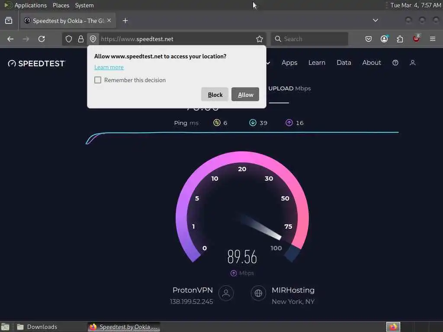Viewport: 443px width, 332px height.
Task: Expand the list all tabs chevron
Action: point(376,20)
